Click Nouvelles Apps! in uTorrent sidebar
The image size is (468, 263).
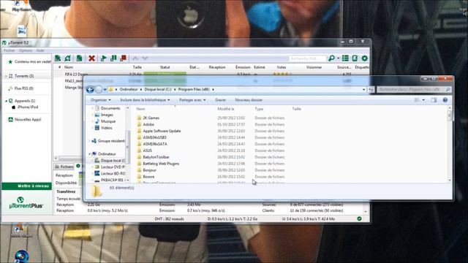(25, 120)
